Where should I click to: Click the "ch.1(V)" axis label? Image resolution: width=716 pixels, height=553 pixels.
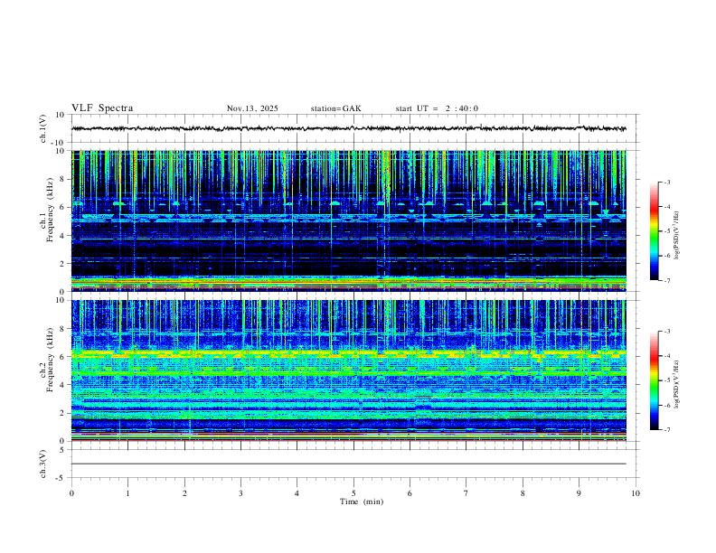(x=43, y=128)
